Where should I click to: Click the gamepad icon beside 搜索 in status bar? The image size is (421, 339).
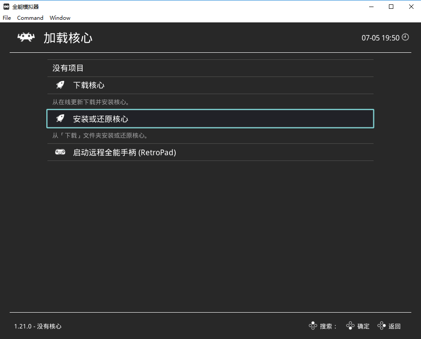click(x=313, y=326)
